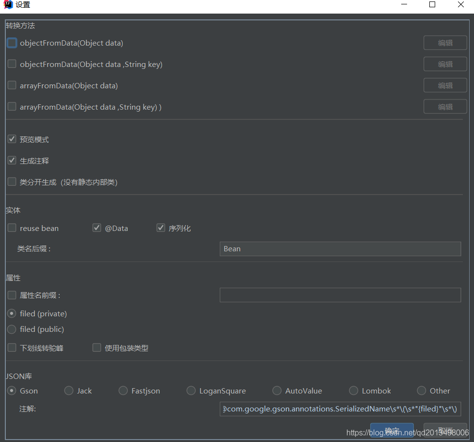The height and width of the screenshot is (442, 474).
Task: Cancel dialog with 取消 button
Action: (445, 430)
